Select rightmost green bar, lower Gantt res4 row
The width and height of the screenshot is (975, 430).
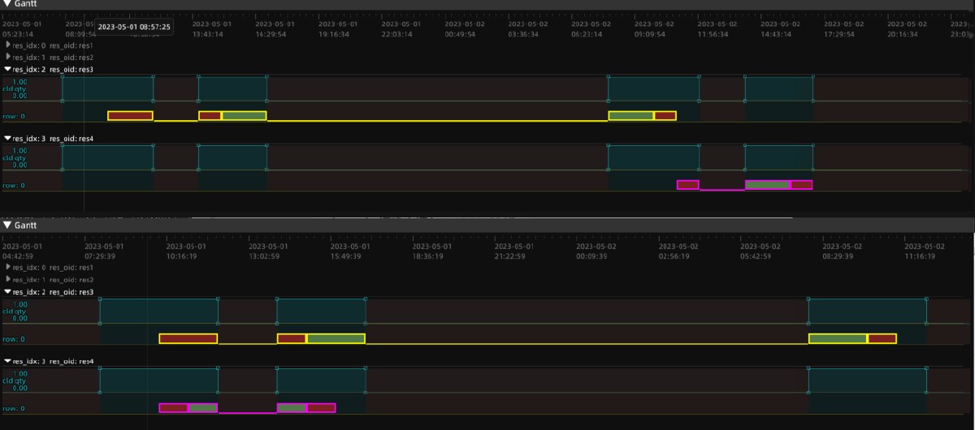pos(292,408)
